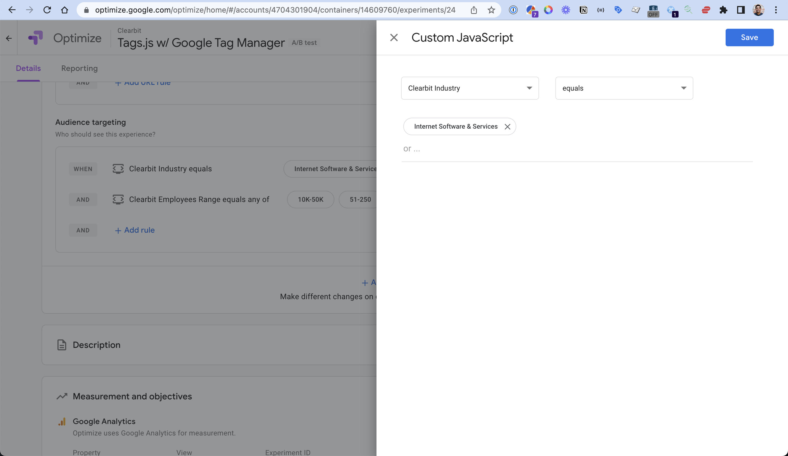This screenshot has width=788, height=456.
Task: Click the Custom JavaScript icon beside Clearbit Industry
Action: click(118, 169)
